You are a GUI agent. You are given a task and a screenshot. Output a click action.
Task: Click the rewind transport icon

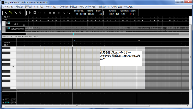[49, 13]
